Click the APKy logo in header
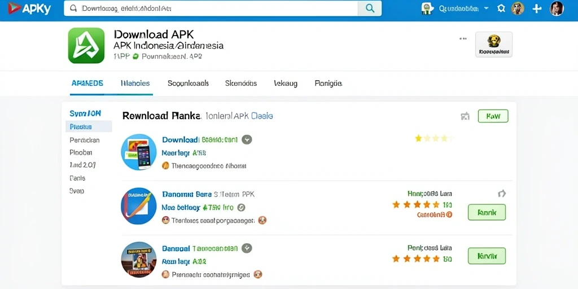Image resolution: width=578 pixels, height=289 pixels. 29,8
